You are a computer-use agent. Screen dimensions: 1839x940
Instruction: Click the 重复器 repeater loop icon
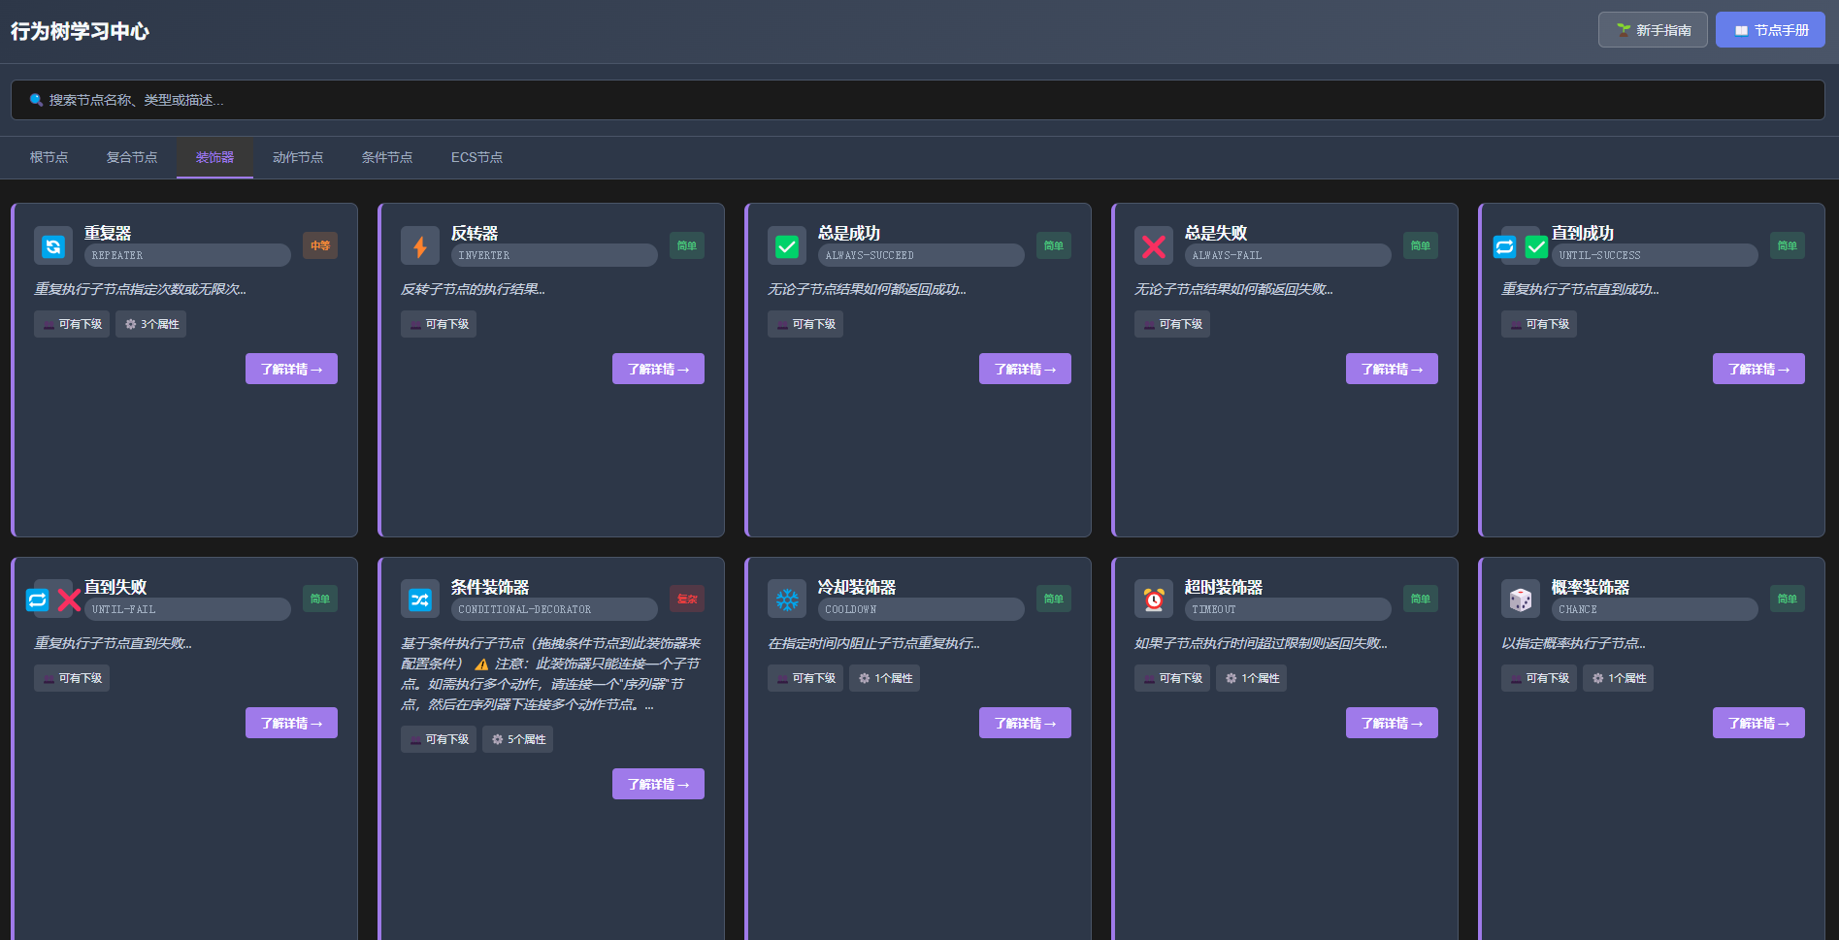[53, 246]
